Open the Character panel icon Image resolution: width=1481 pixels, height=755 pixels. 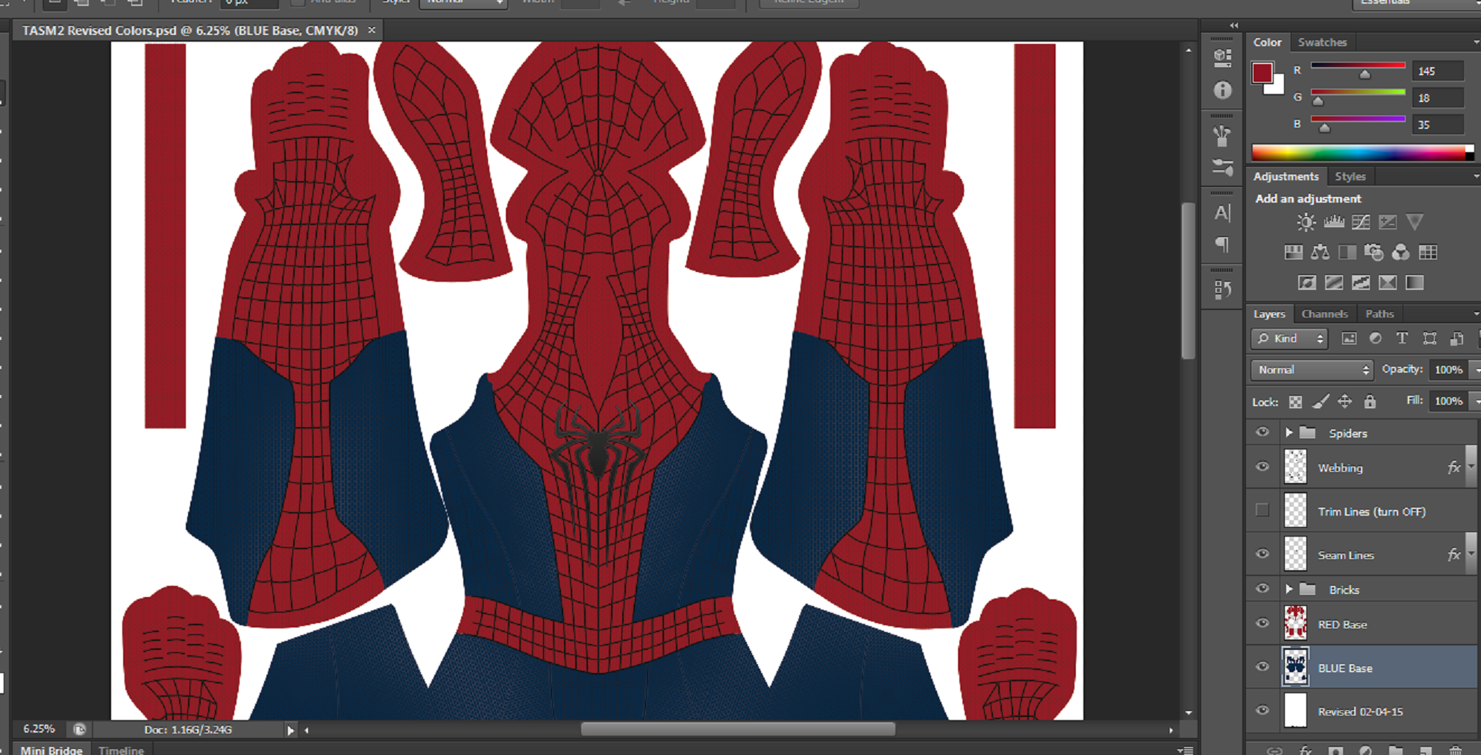1222,213
